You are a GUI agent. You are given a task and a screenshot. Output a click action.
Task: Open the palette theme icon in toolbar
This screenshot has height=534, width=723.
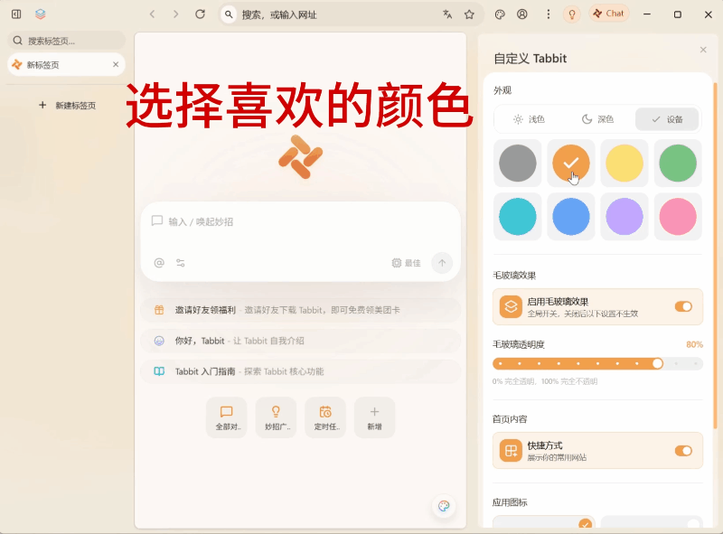[500, 14]
